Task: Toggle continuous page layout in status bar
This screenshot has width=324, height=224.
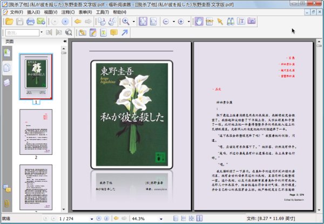Action: click(x=185, y=219)
